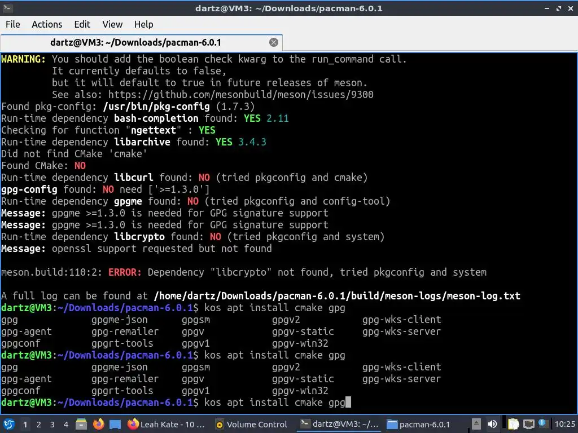
Task: Switch to the pacman-6.0.1 file manager window
Action: click(419, 425)
